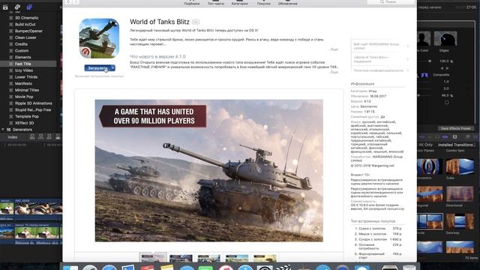
Task: Select the fifth screenshot thumbnail
Action: click(265, 258)
